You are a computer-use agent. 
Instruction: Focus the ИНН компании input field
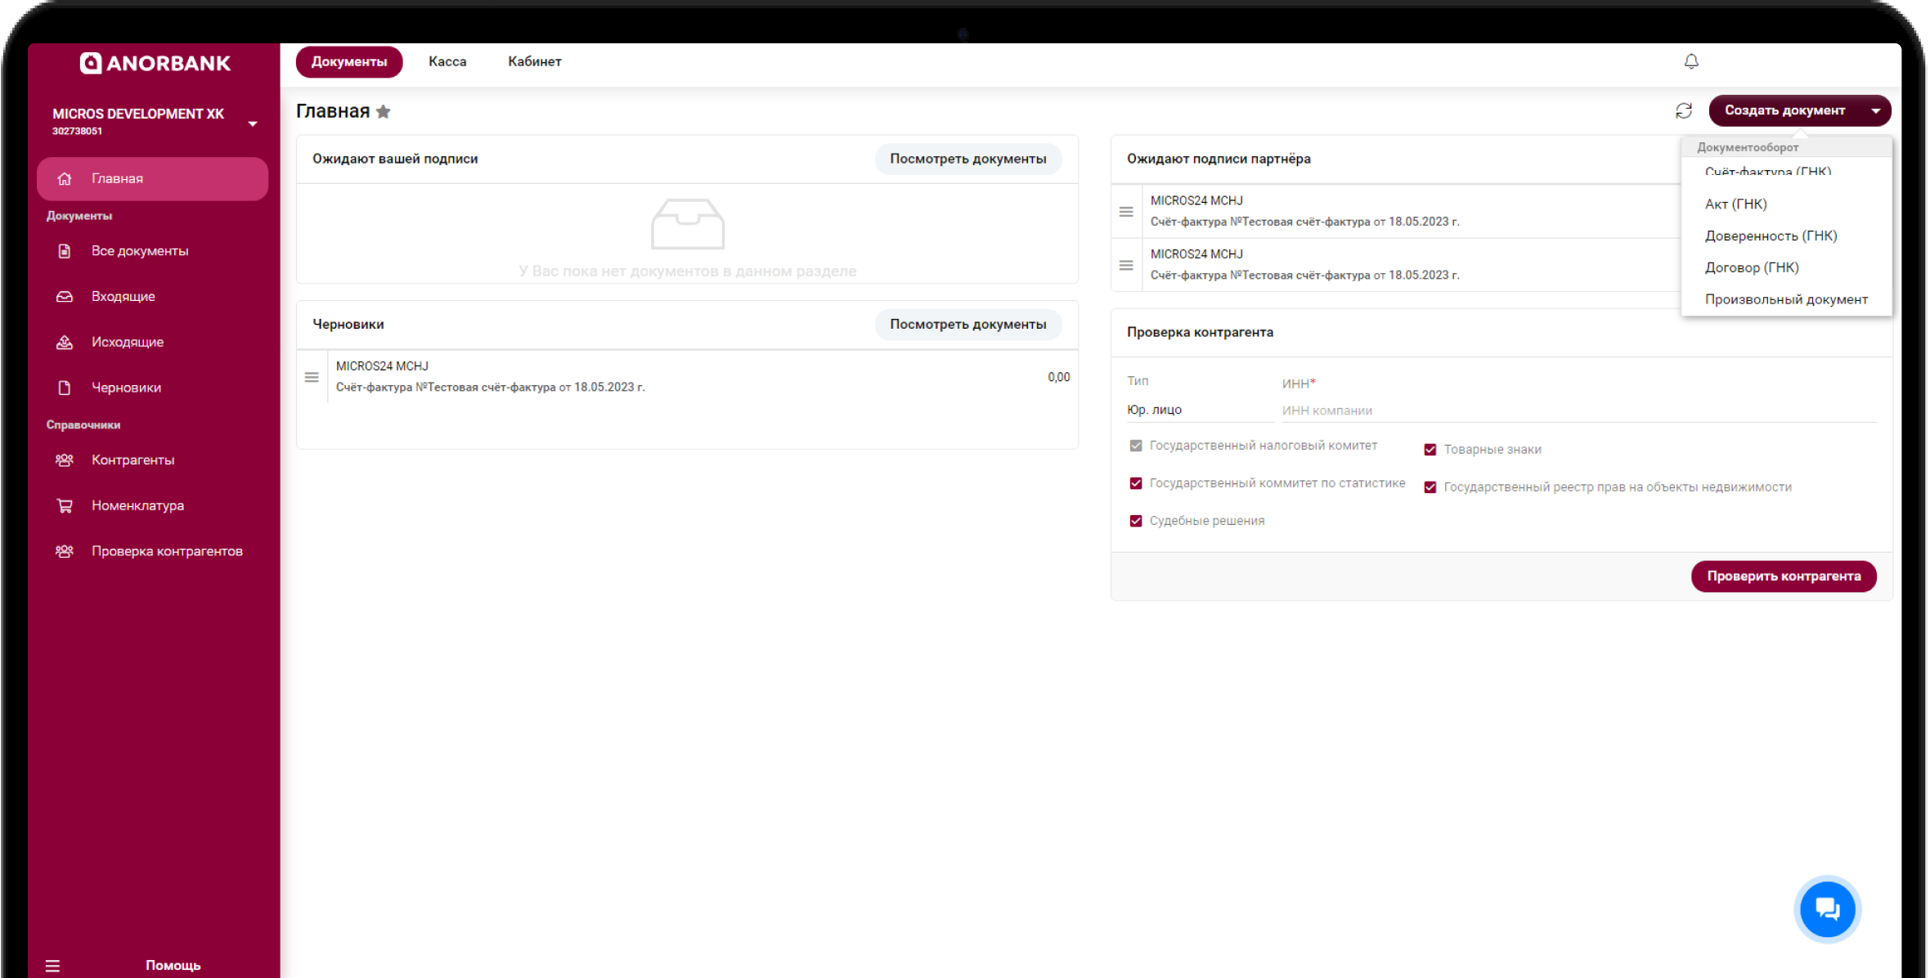pos(1578,410)
